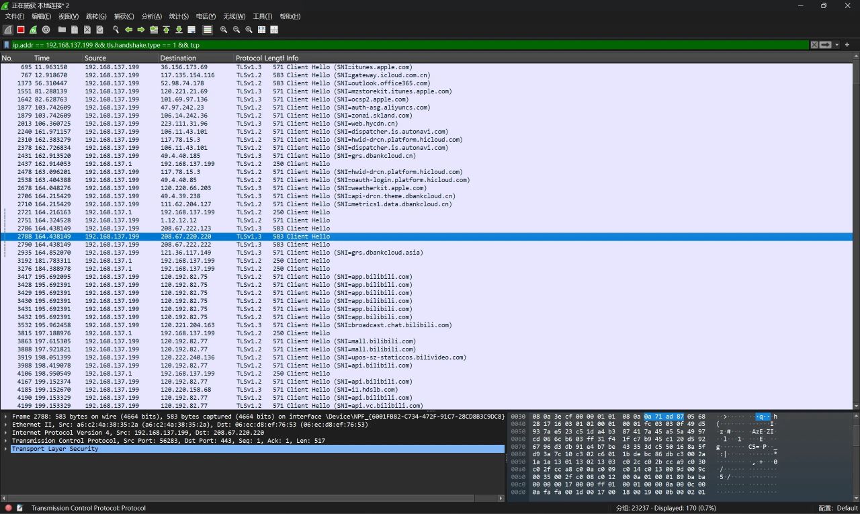Sort packets by the Destination column
The width and height of the screenshot is (860, 514).
coord(196,58)
